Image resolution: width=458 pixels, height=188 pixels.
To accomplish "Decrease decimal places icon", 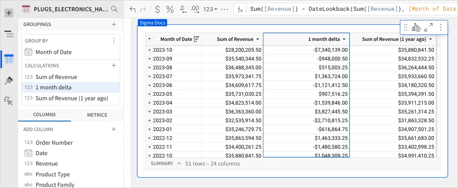I will click(x=183, y=9).
